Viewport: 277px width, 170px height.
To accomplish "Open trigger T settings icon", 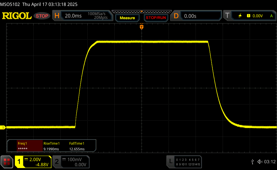I will point(227,15).
